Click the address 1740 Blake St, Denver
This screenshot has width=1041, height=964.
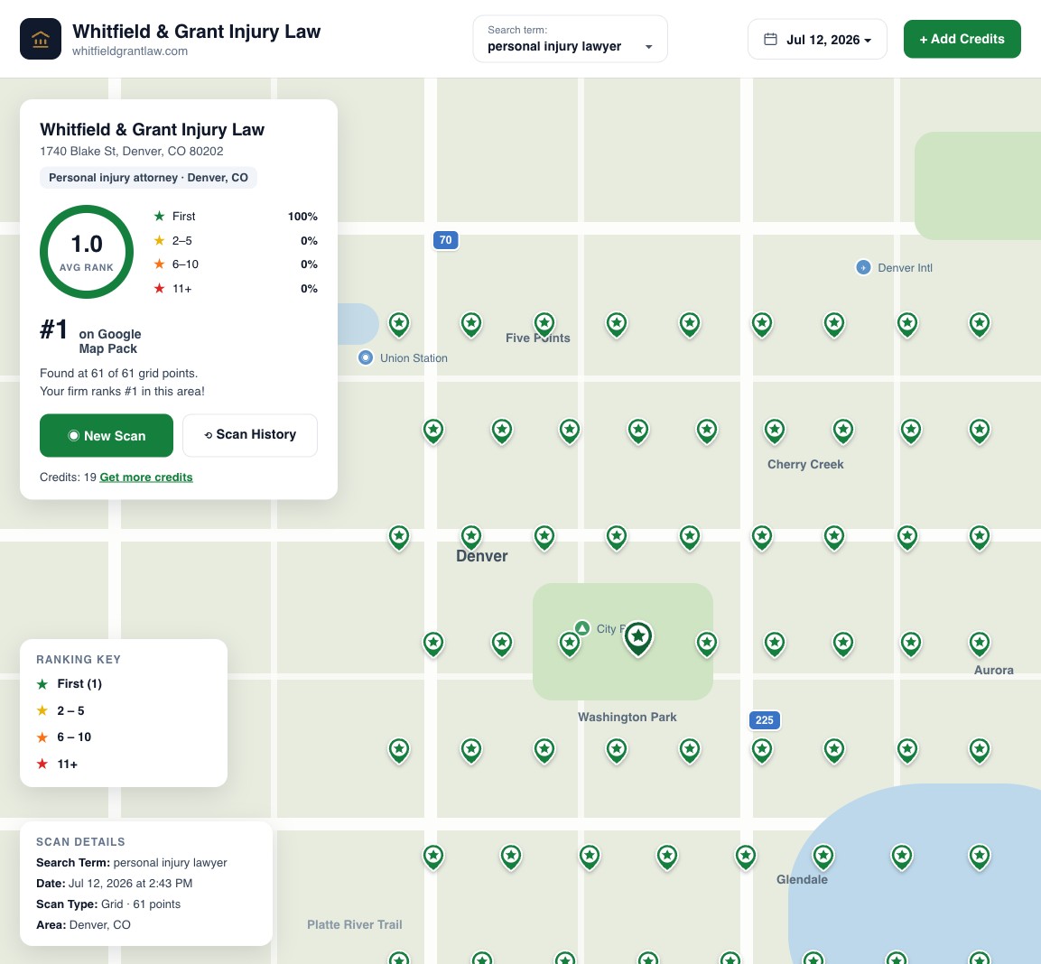click(x=132, y=152)
